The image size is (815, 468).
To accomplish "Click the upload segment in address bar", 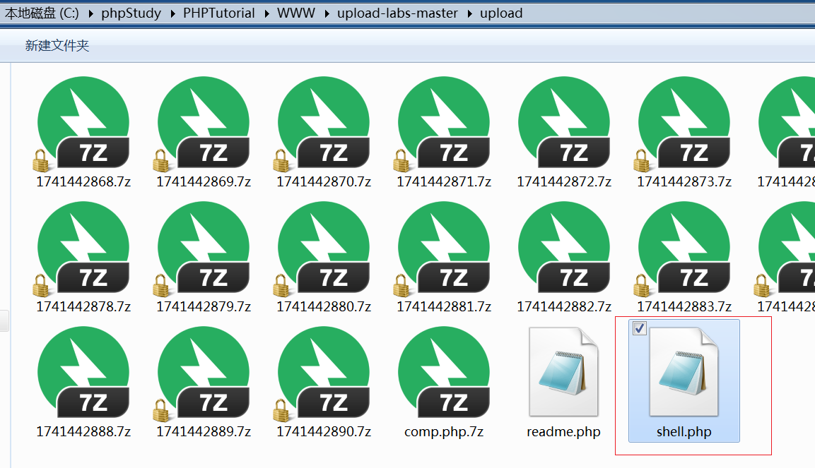I will pyautogui.click(x=501, y=13).
